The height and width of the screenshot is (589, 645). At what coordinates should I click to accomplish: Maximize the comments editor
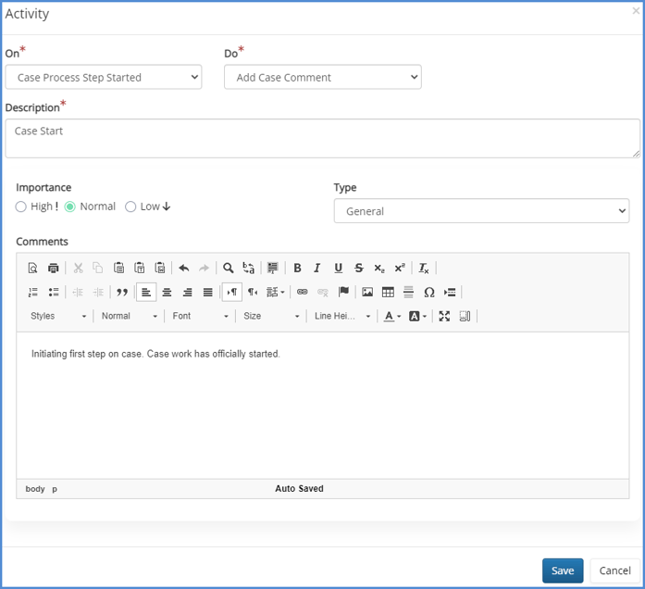point(444,316)
